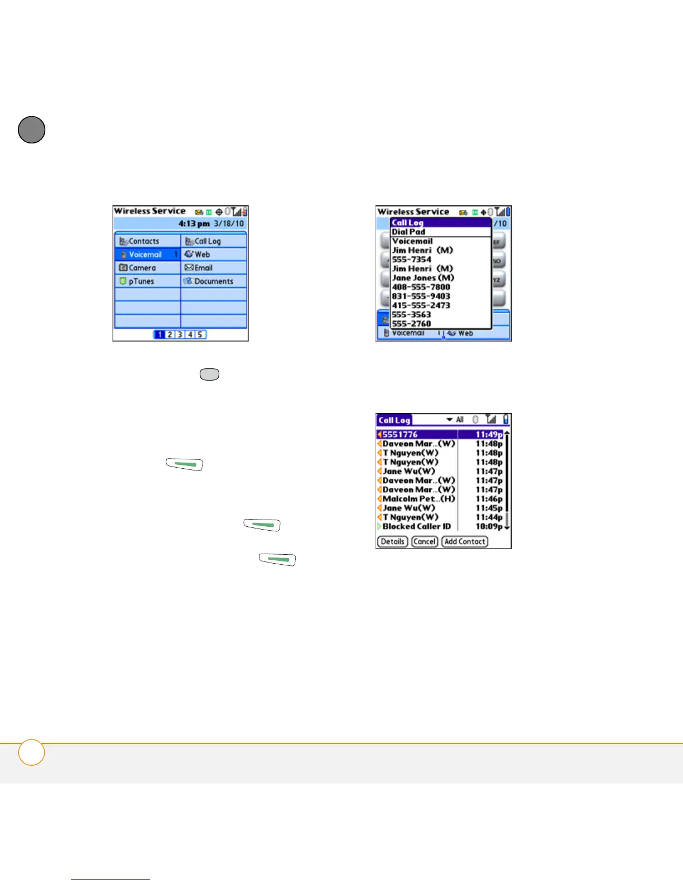
Task: Tap the crosshair location icon on the 4:13 pm screen
Action: point(219,212)
